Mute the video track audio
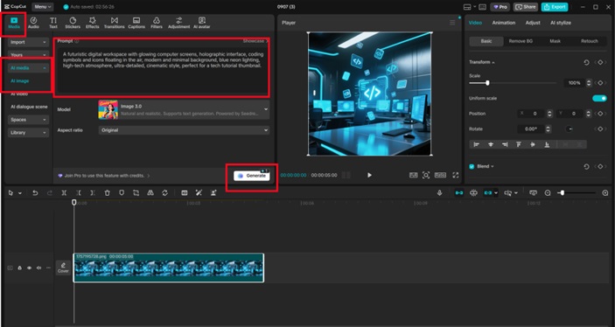 [38, 268]
